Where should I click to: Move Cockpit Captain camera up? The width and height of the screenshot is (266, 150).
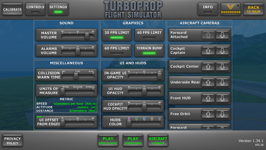tap(208, 51)
